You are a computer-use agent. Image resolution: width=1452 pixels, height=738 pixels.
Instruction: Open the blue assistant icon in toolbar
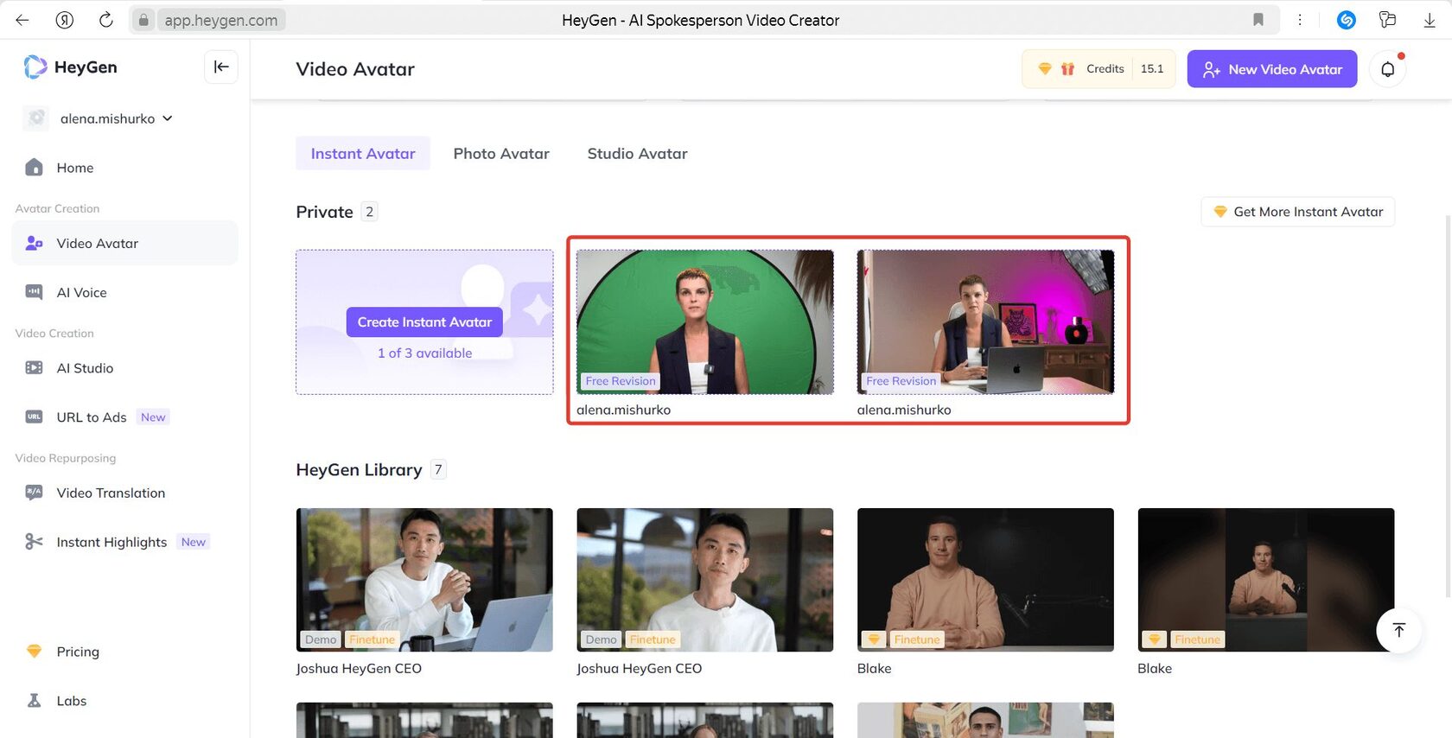(1346, 20)
